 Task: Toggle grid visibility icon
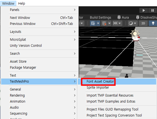pos(93,24)
